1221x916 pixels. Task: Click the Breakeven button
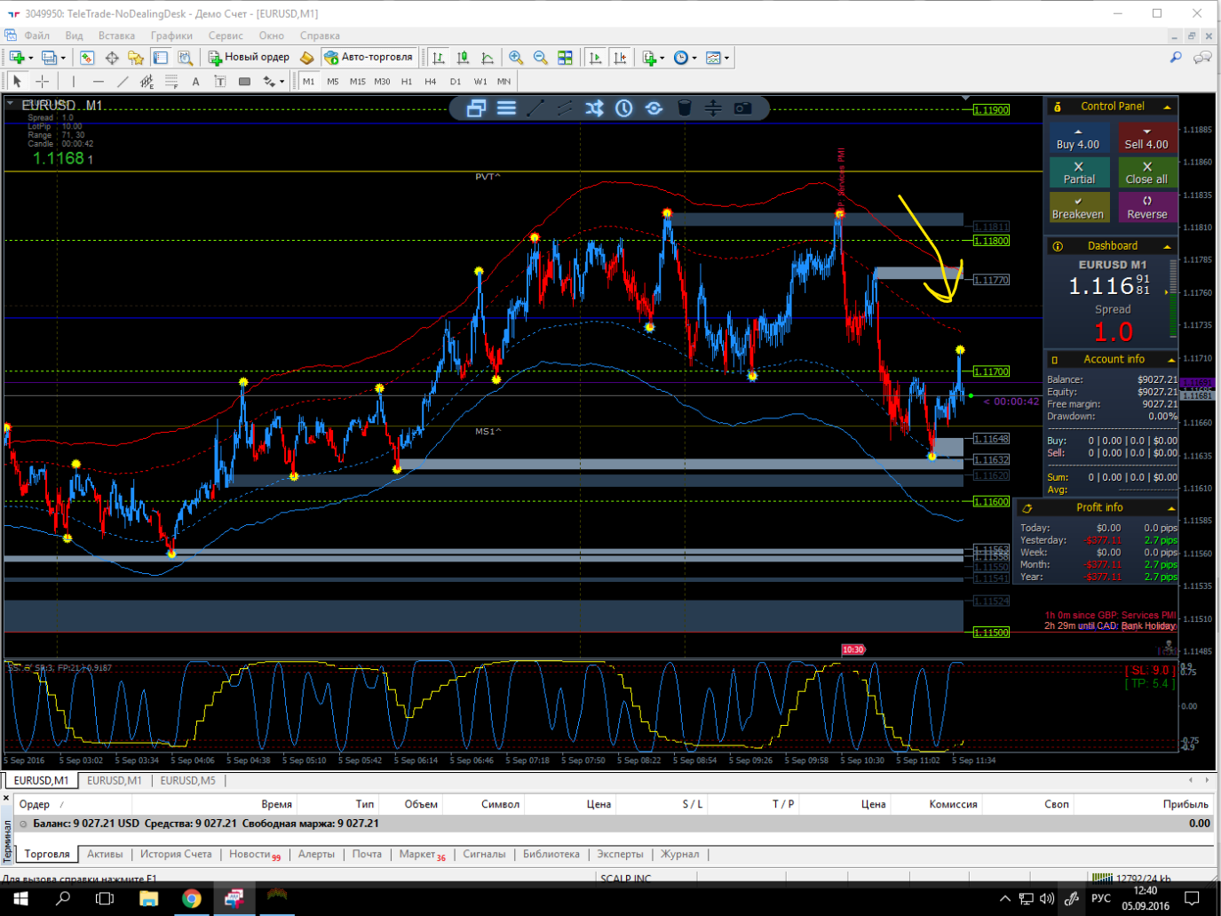pyautogui.click(x=1078, y=207)
